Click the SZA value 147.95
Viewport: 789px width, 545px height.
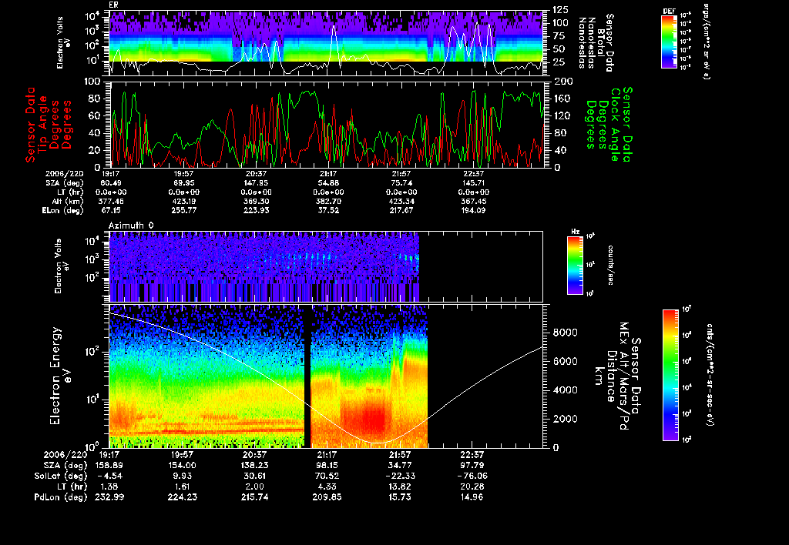(x=255, y=183)
